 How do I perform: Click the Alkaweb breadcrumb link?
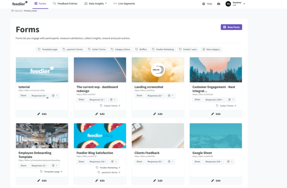pos(18,11)
